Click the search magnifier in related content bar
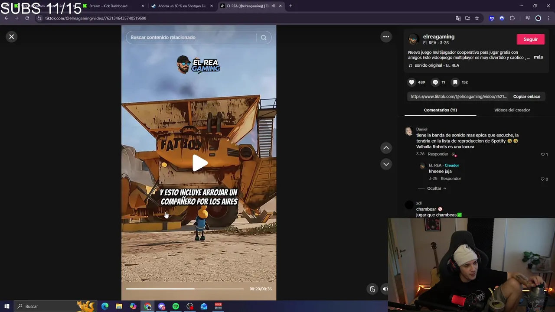 pyautogui.click(x=264, y=37)
